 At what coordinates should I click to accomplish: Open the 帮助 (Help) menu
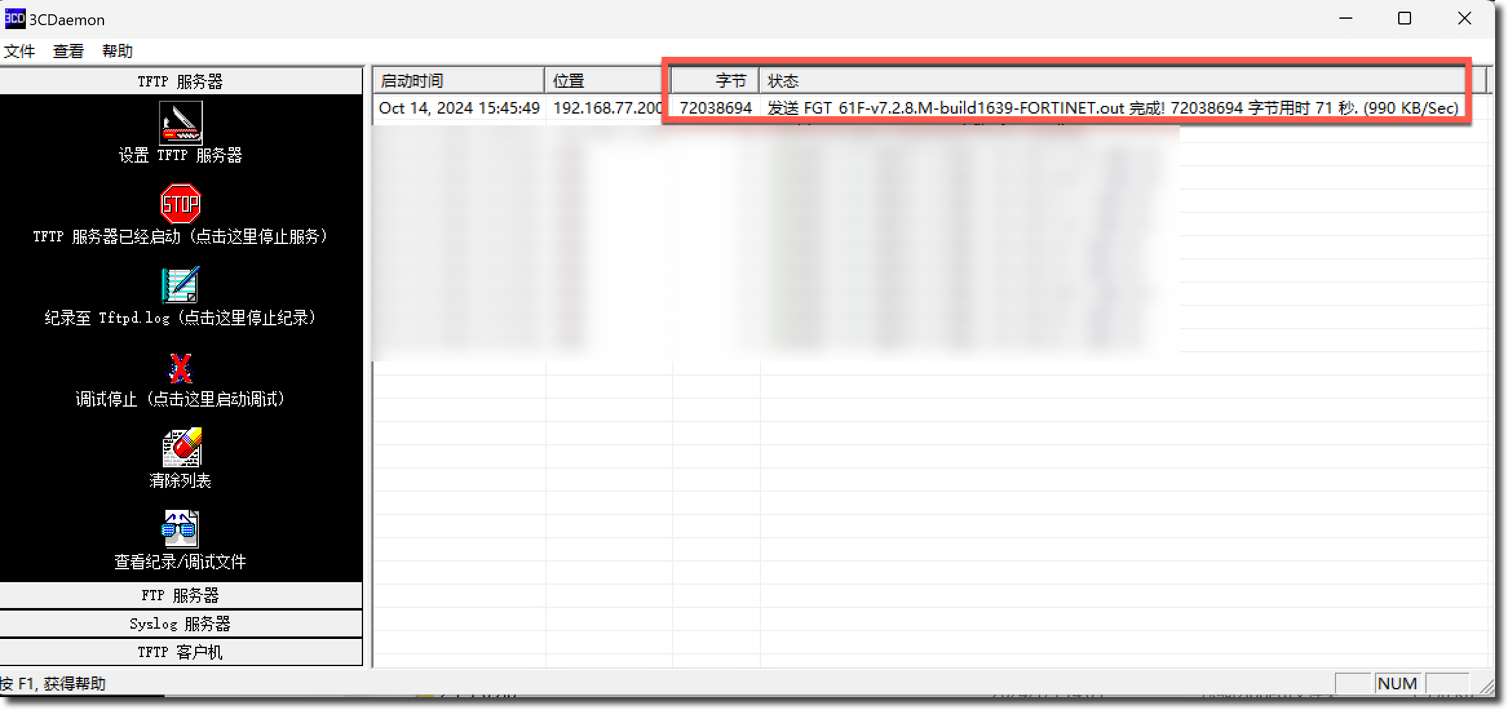pos(118,51)
